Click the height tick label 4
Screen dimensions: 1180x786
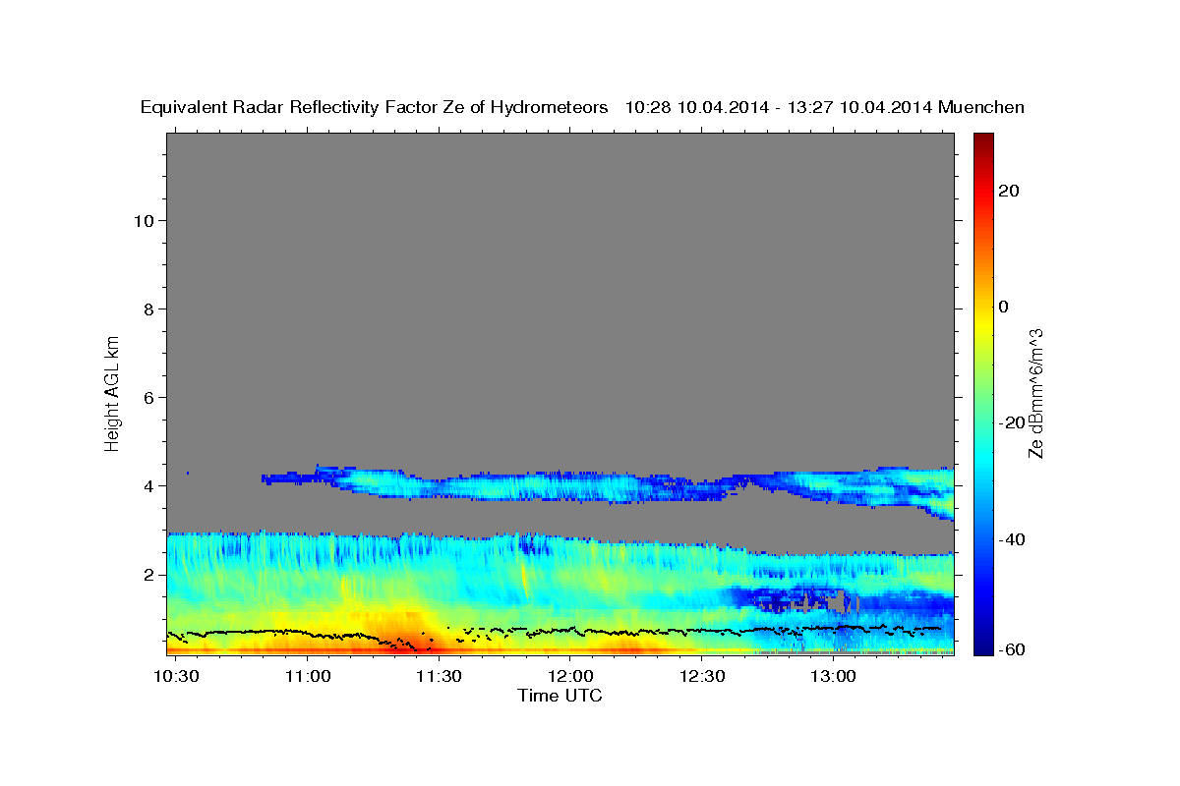point(147,486)
